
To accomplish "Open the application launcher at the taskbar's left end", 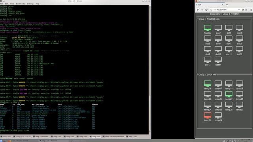I will [1, 141].
